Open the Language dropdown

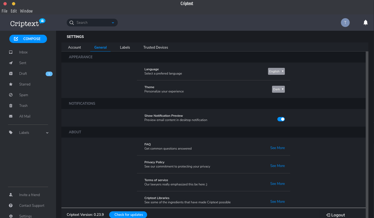click(276, 71)
